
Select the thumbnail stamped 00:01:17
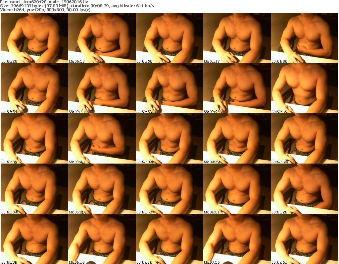[x=237, y=38]
